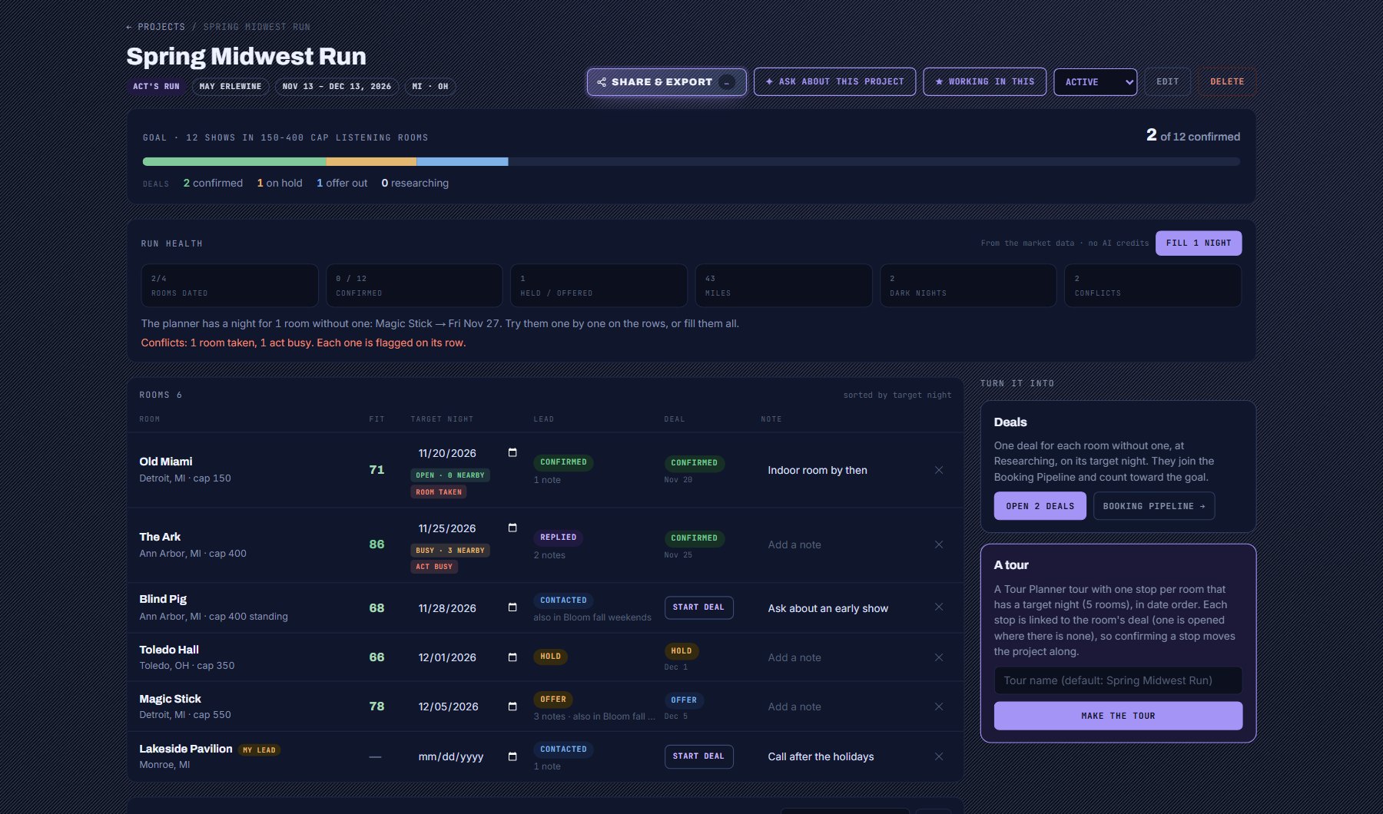Click the Dark Nights health card
This screenshot has height=814, width=1383.
[x=968, y=286]
